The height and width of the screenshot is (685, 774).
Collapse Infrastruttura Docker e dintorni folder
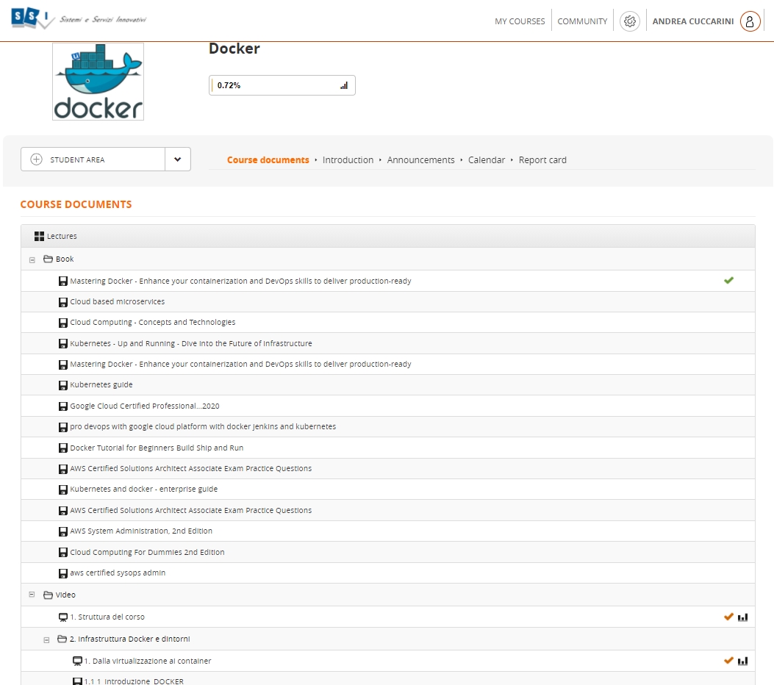(46, 639)
